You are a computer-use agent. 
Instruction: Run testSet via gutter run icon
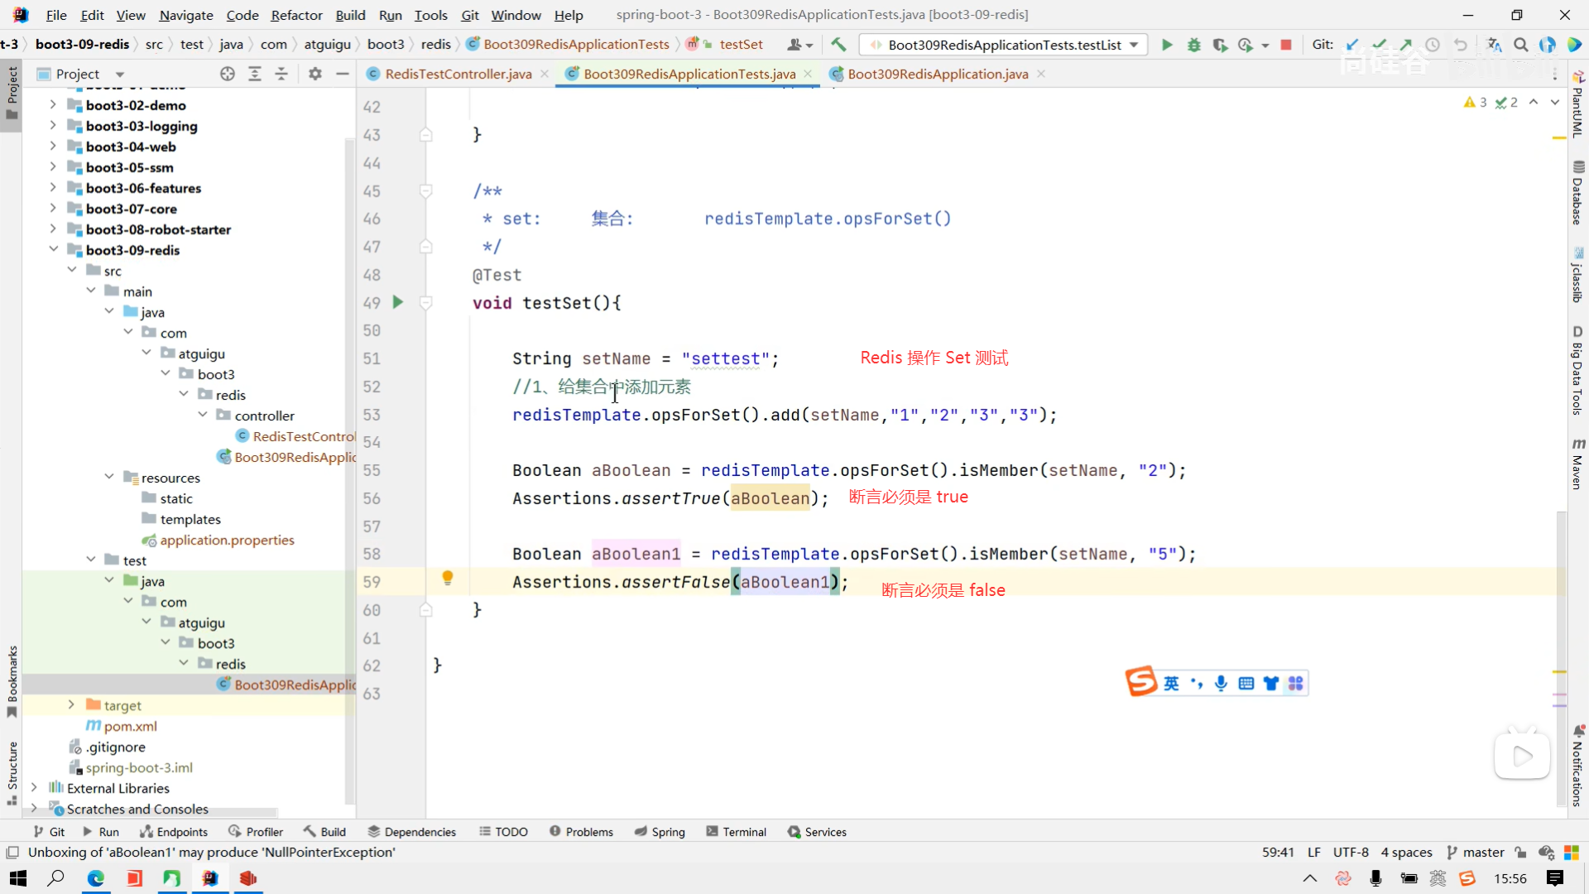(398, 303)
